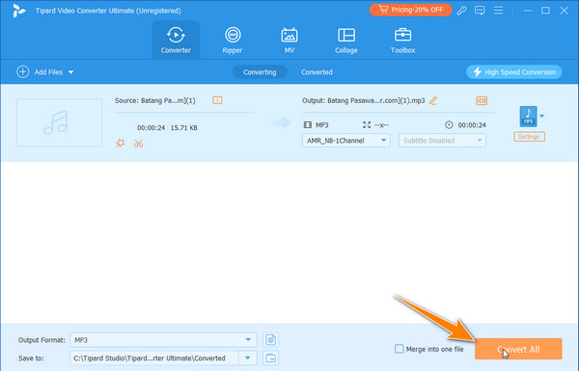Open the MV maker tab
579x371 pixels.
[x=289, y=40]
